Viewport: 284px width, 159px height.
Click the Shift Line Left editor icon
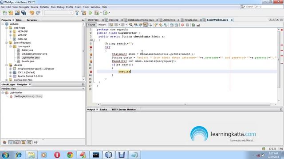tap(172, 25)
